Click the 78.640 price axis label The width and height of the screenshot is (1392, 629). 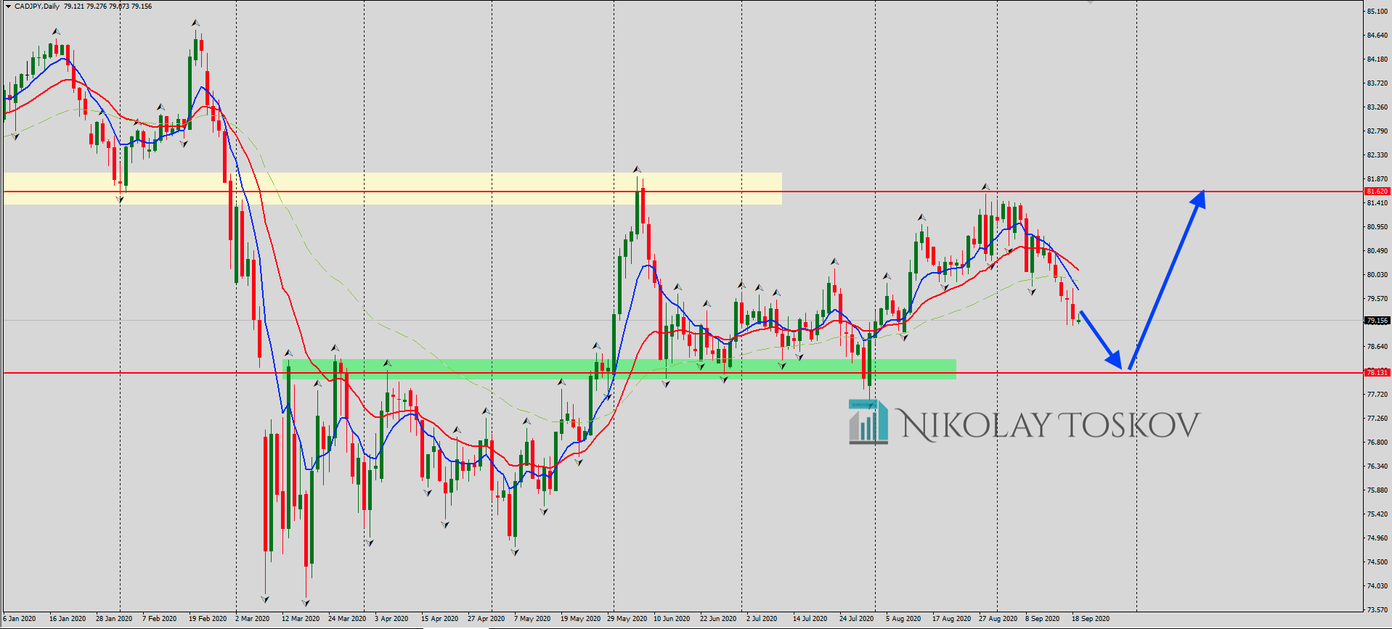[1377, 347]
